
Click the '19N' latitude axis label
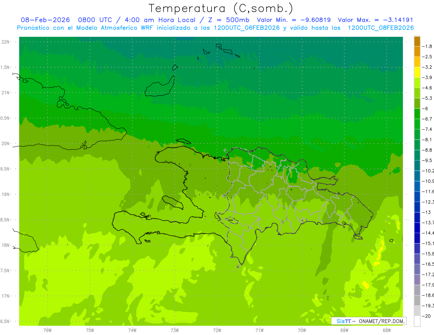[x=6, y=194]
